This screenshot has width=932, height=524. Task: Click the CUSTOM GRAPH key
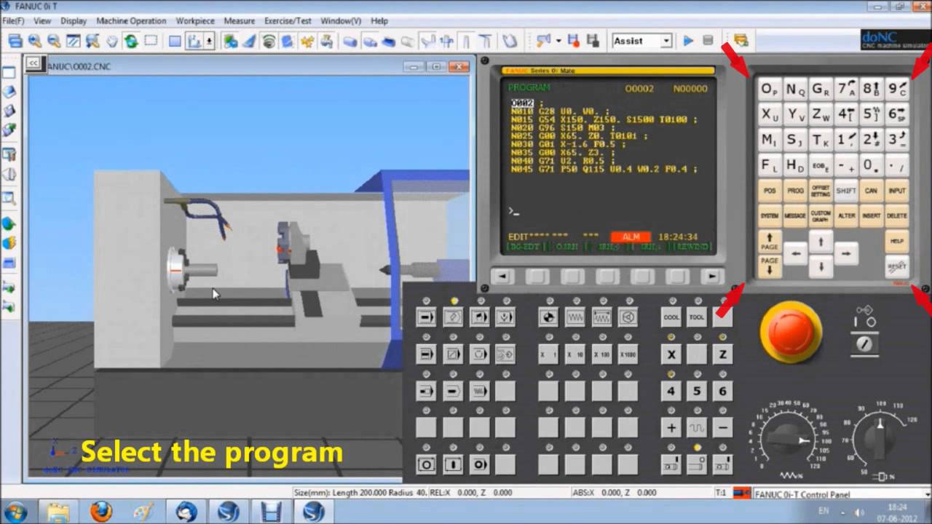pyautogui.click(x=821, y=216)
